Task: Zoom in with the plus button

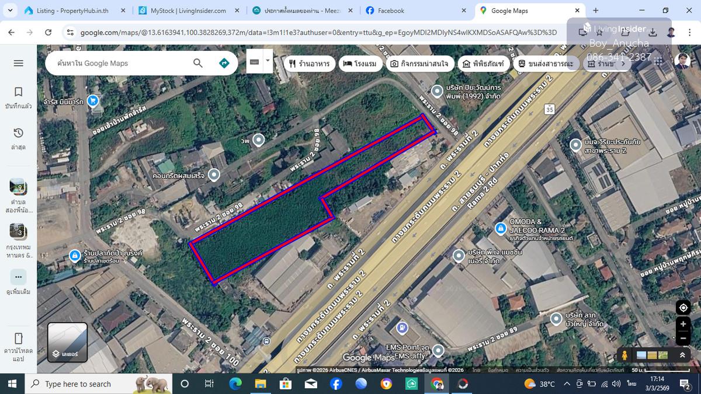Action: (683, 324)
